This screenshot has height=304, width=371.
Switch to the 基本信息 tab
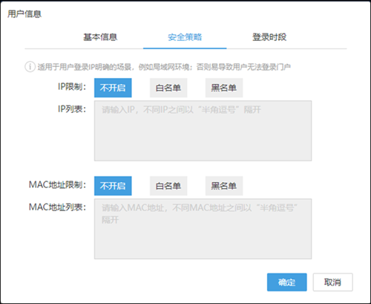pyautogui.click(x=100, y=37)
